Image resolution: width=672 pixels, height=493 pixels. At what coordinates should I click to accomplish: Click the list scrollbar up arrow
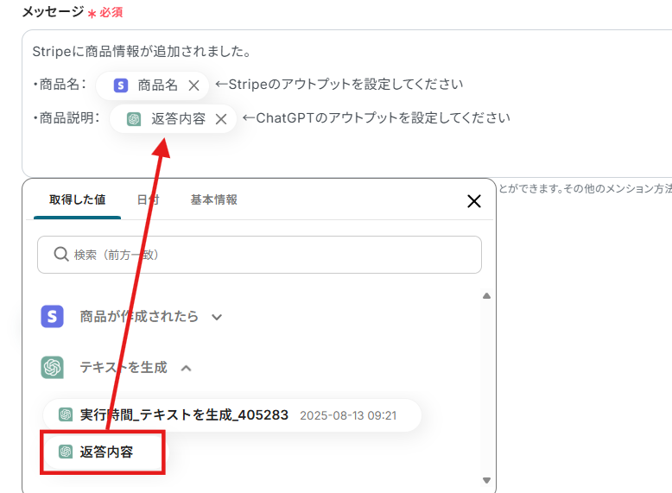click(x=486, y=295)
